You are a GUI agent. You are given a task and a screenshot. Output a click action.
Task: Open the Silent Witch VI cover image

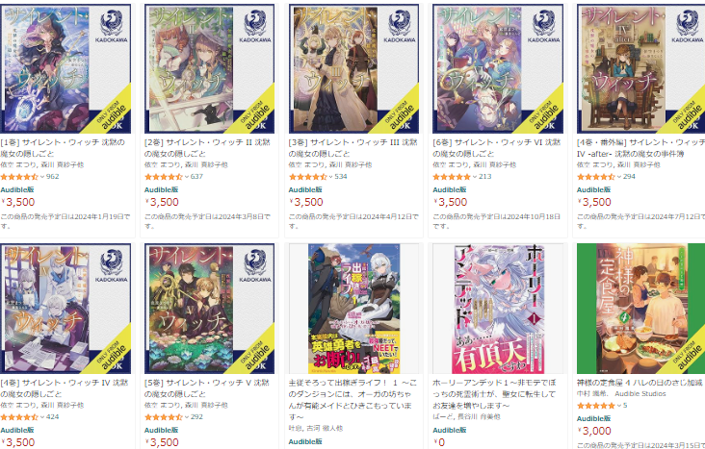click(498, 68)
